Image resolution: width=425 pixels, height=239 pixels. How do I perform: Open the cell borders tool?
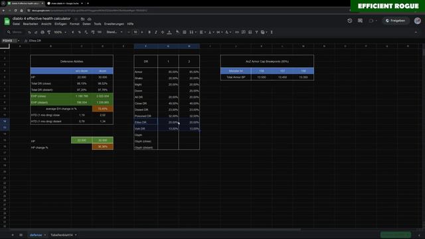(x=185, y=32)
